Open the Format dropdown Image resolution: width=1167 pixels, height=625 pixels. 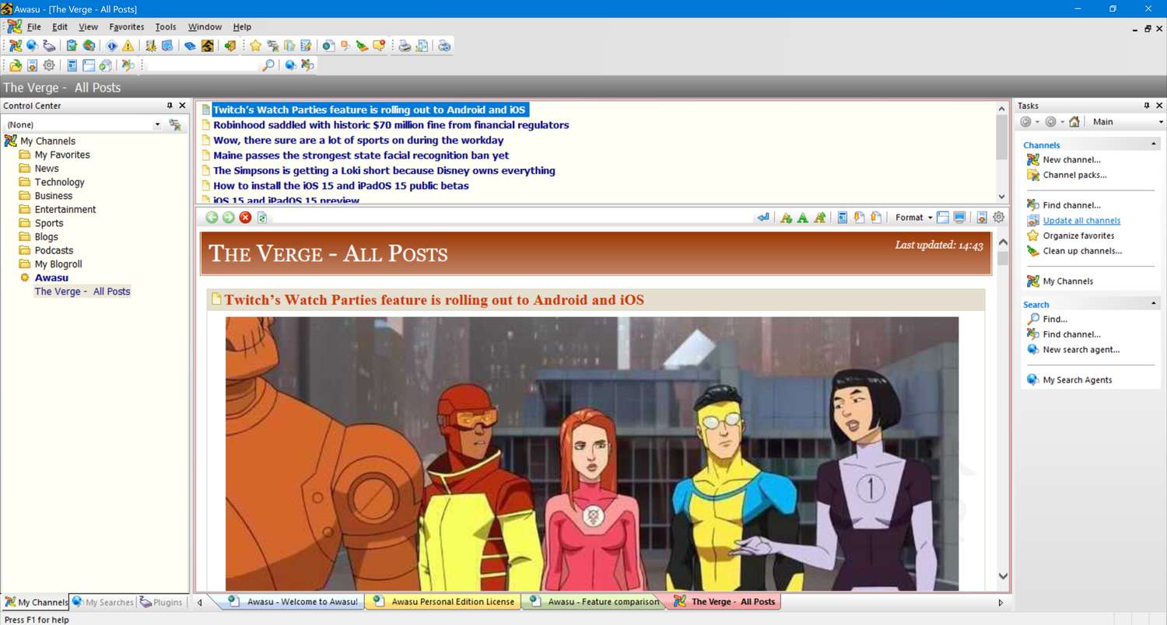click(913, 218)
